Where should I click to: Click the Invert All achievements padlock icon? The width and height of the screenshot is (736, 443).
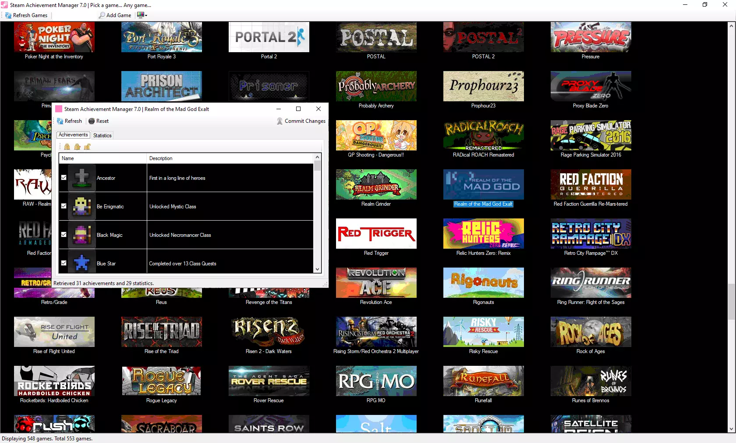point(77,146)
